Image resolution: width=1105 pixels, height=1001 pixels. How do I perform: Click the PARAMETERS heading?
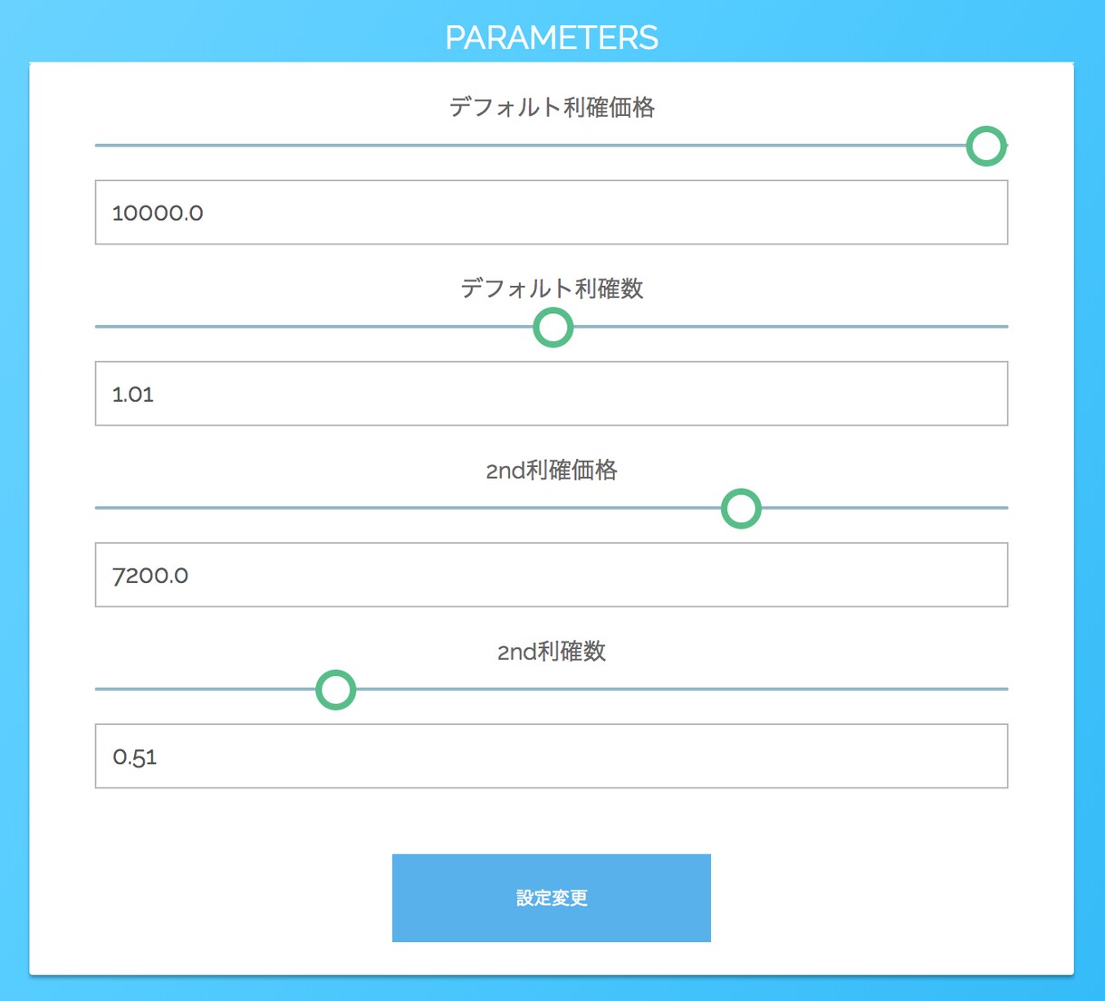coord(552,37)
